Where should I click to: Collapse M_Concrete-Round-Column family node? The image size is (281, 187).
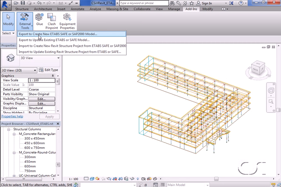pos(14,153)
